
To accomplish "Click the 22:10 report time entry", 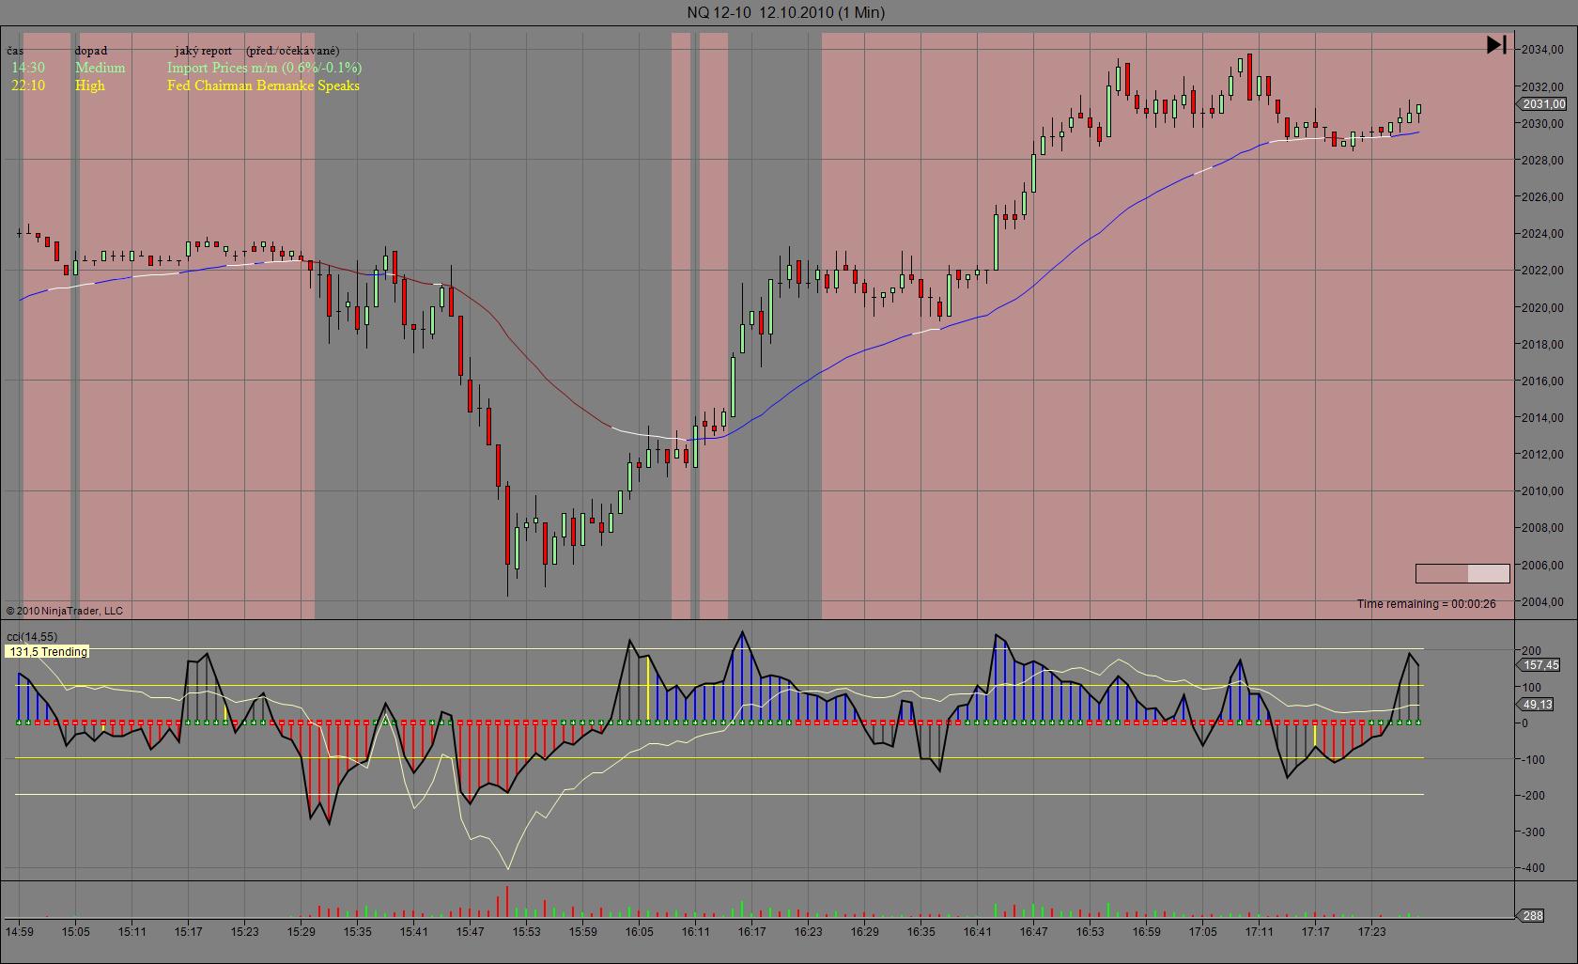I will click(x=28, y=86).
